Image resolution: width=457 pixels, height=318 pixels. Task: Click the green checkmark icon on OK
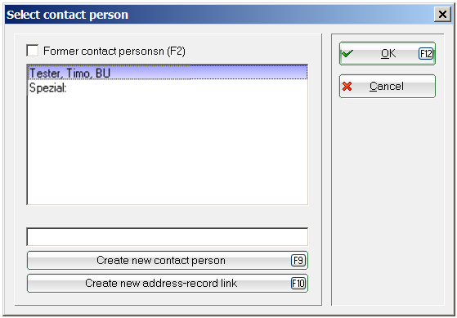[x=347, y=54]
